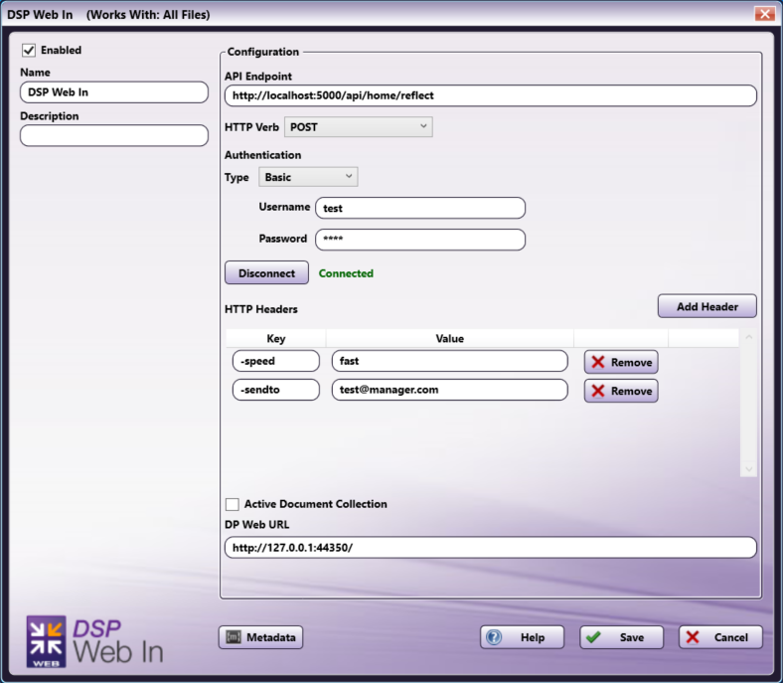This screenshot has width=783, height=683.
Task: Click the Key column header
Action: tap(275, 338)
